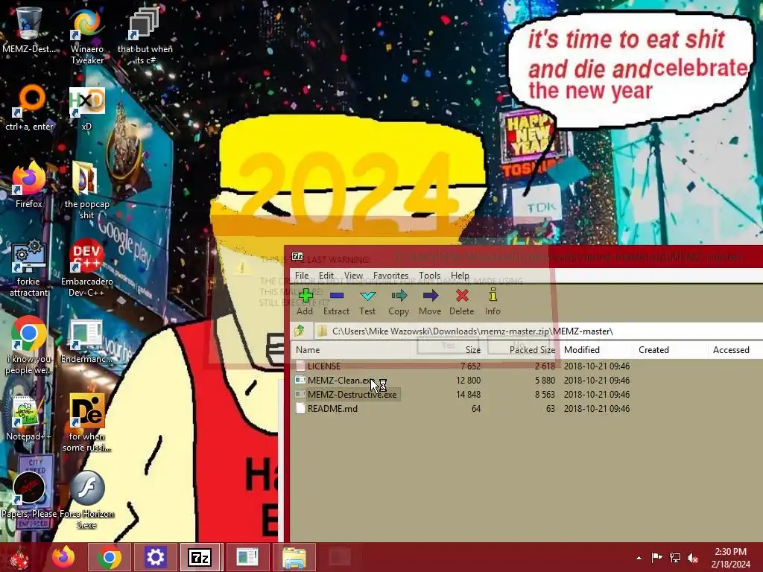This screenshot has width=763, height=572.
Task: Click the Info toolbar icon
Action: tap(493, 302)
